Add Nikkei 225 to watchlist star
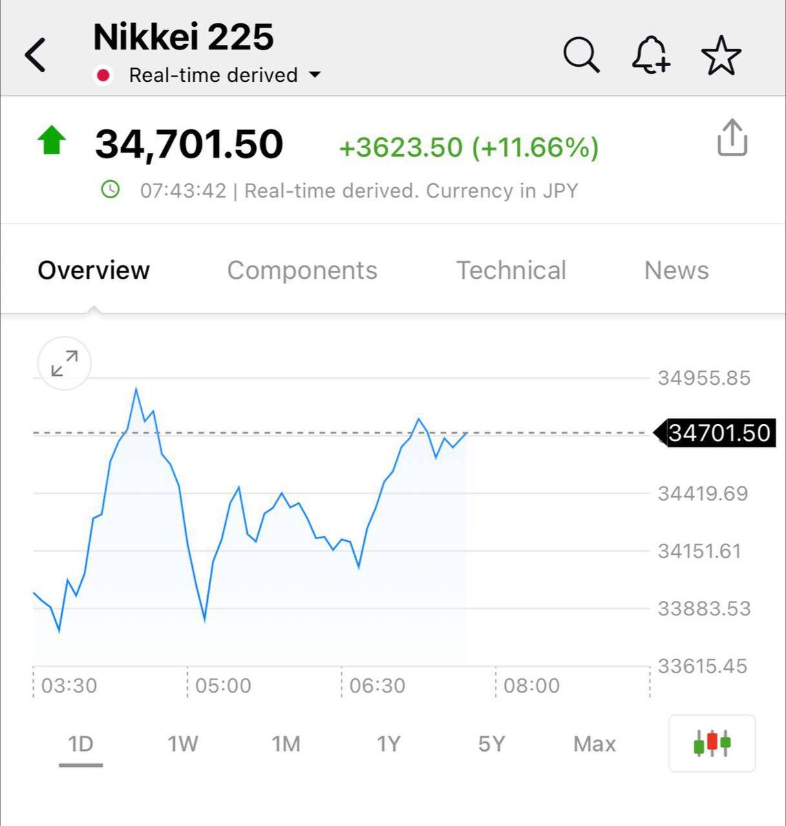The image size is (786, 826). [x=721, y=56]
